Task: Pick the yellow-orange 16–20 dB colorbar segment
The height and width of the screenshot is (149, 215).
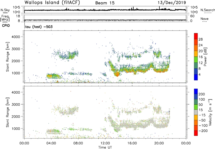Action: (x=196, y=54)
